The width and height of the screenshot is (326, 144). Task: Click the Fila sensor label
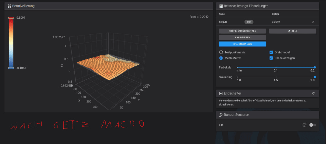coord(221,125)
